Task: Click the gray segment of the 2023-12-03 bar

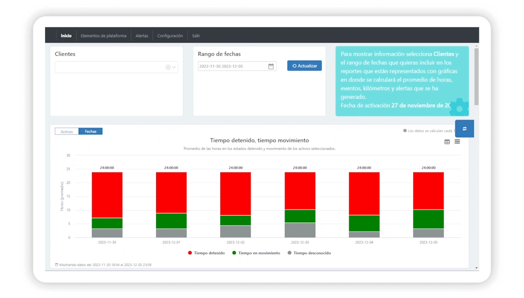Action: 300,230
